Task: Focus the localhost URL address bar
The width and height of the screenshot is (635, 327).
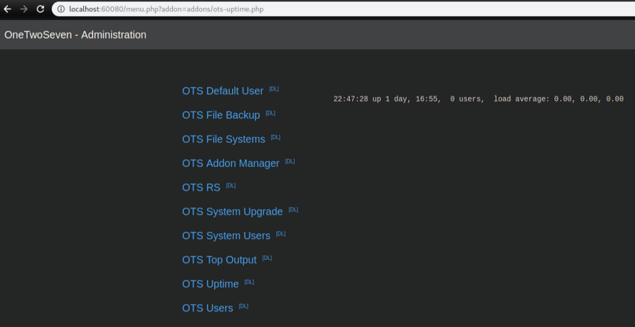Action: (x=266, y=9)
